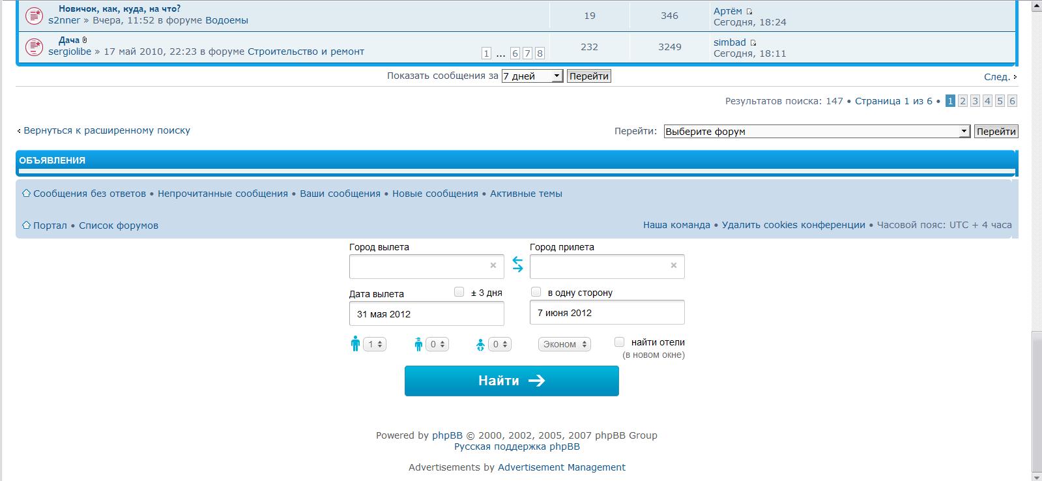Go to results page 3

pyautogui.click(x=975, y=101)
